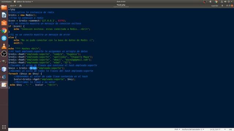Open the blue swirl app icon in dock
The width and height of the screenshot is (234, 131).
click(x=4, y=77)
